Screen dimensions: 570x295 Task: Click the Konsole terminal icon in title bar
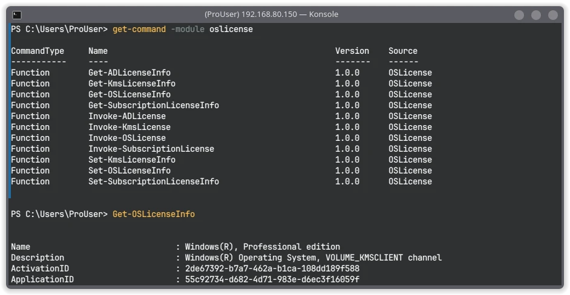pyautogui.click(x=17, y=15)
